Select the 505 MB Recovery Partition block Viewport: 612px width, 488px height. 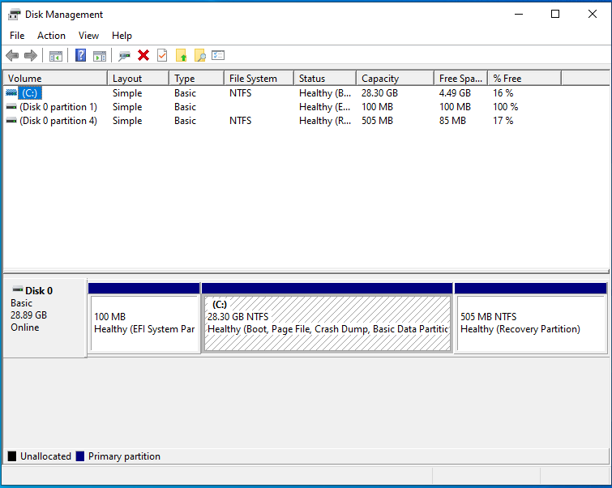(x=530, y=319)
